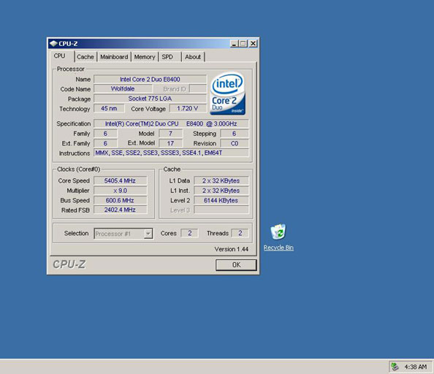Click the Technology value 45 nm
This screenshot has width=434, height=374.
(109, 108)
